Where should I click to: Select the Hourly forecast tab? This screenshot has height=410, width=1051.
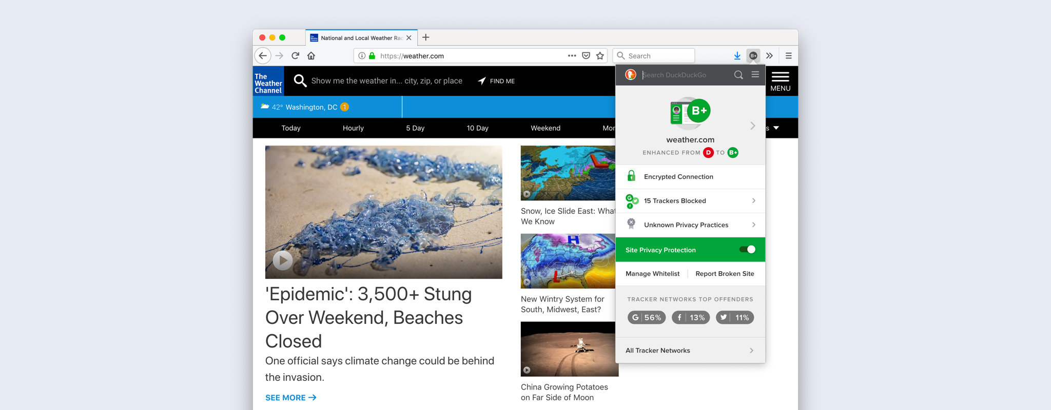[x=353, y=128]
